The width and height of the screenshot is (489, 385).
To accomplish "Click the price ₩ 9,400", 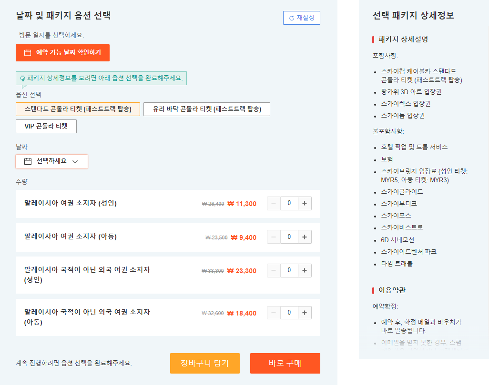I will [244, 237].
